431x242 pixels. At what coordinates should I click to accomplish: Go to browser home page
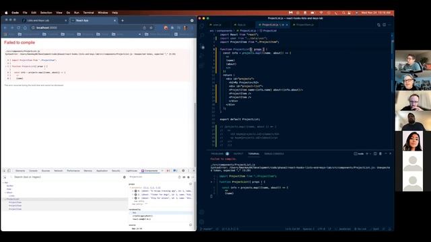point(25,28)
